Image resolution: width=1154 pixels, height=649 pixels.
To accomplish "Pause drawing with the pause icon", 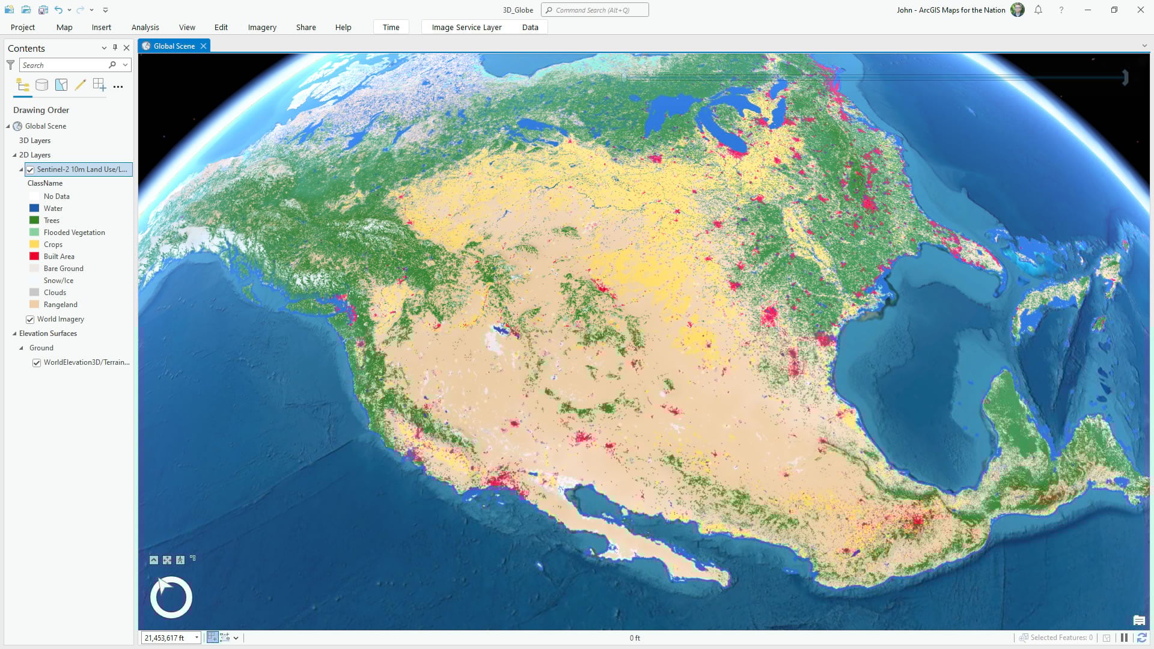I will [1124, 638].
